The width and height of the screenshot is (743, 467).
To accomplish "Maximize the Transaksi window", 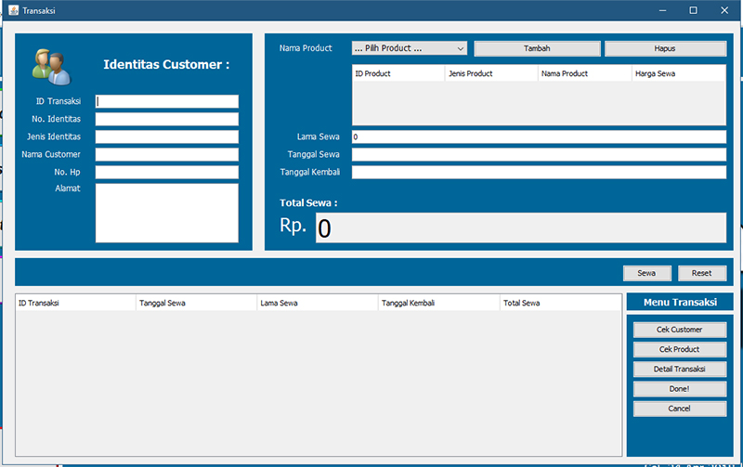I will (693, 10).
